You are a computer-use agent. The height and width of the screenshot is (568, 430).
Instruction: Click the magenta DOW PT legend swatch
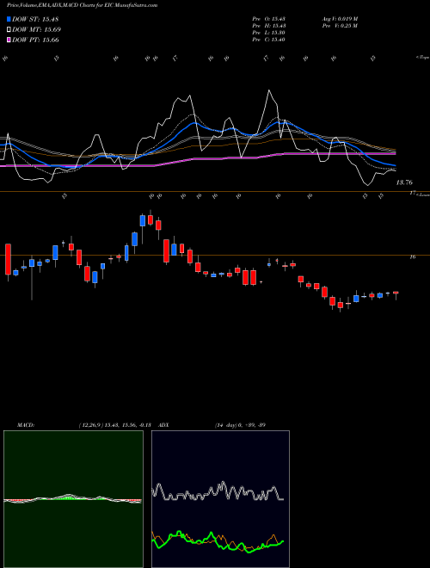9,40
